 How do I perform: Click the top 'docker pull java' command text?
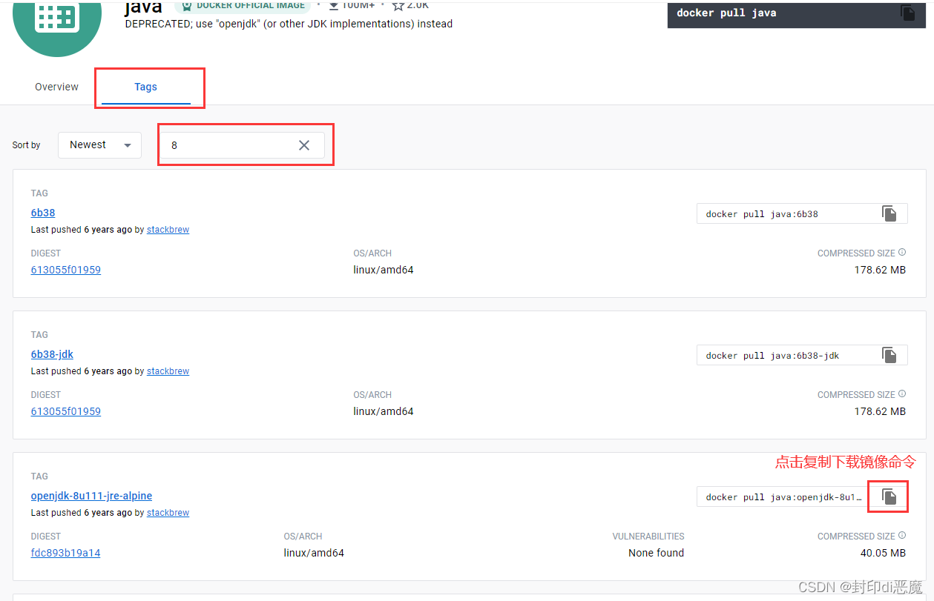[x=726, y=13]
